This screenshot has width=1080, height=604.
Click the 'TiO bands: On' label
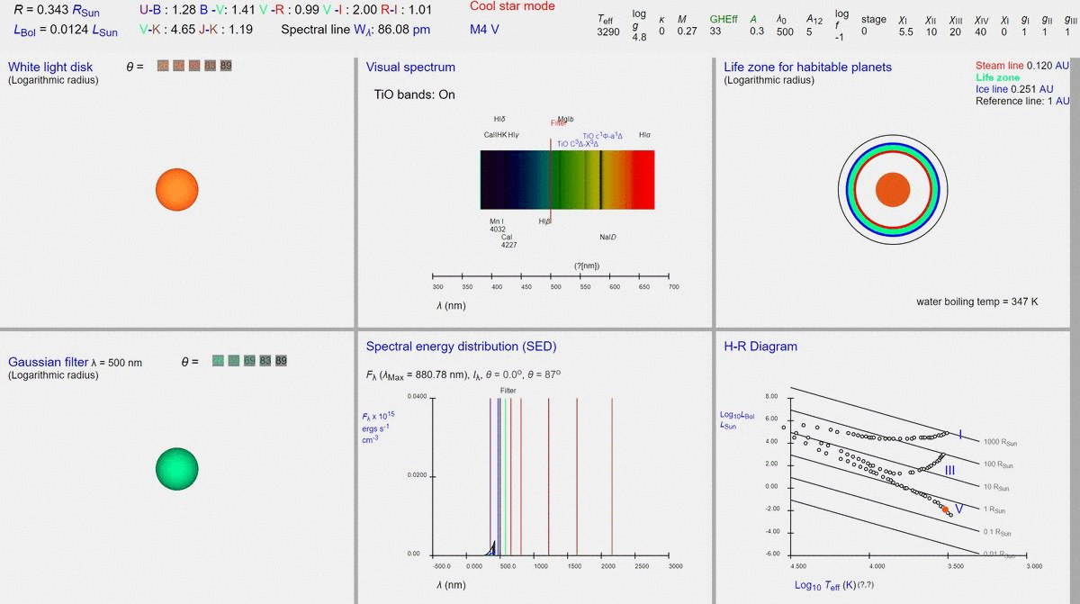pos(415,95)
